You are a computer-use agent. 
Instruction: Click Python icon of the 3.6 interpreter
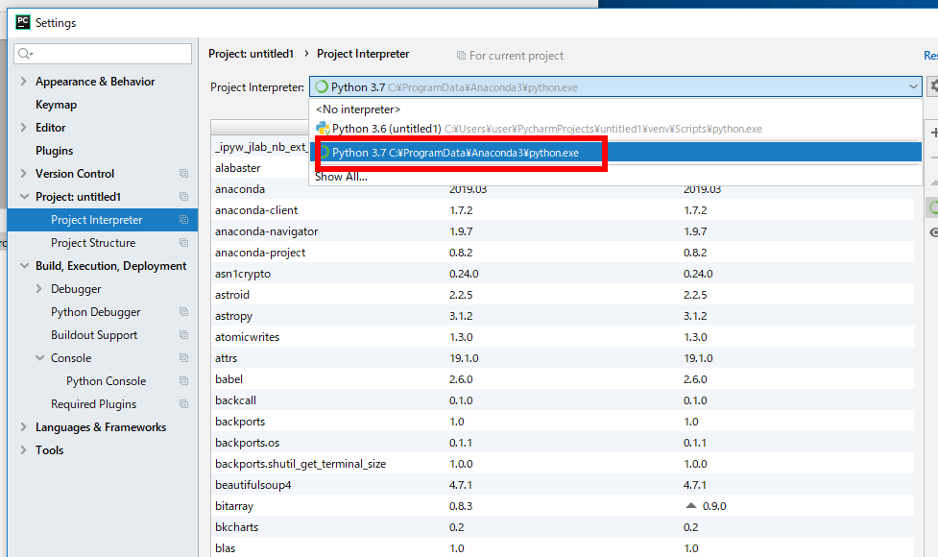[x=323, y=128]
